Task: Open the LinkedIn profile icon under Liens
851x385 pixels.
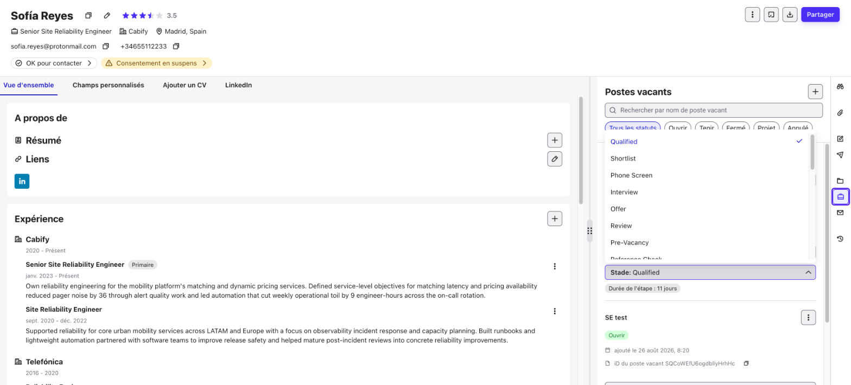Action: coord(22,181)
